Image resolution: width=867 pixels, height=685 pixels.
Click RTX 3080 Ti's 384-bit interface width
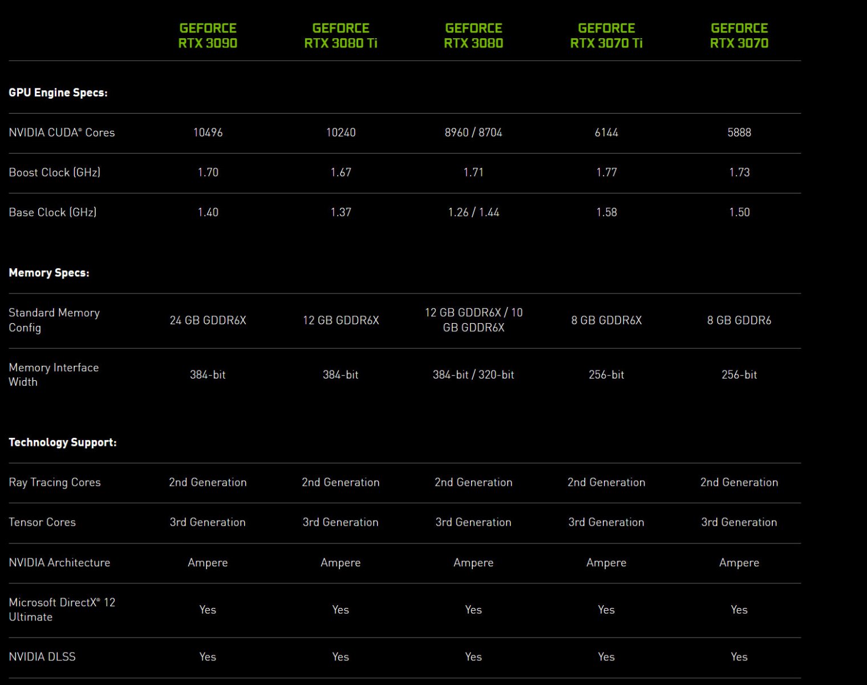click(x=341, y=375)
